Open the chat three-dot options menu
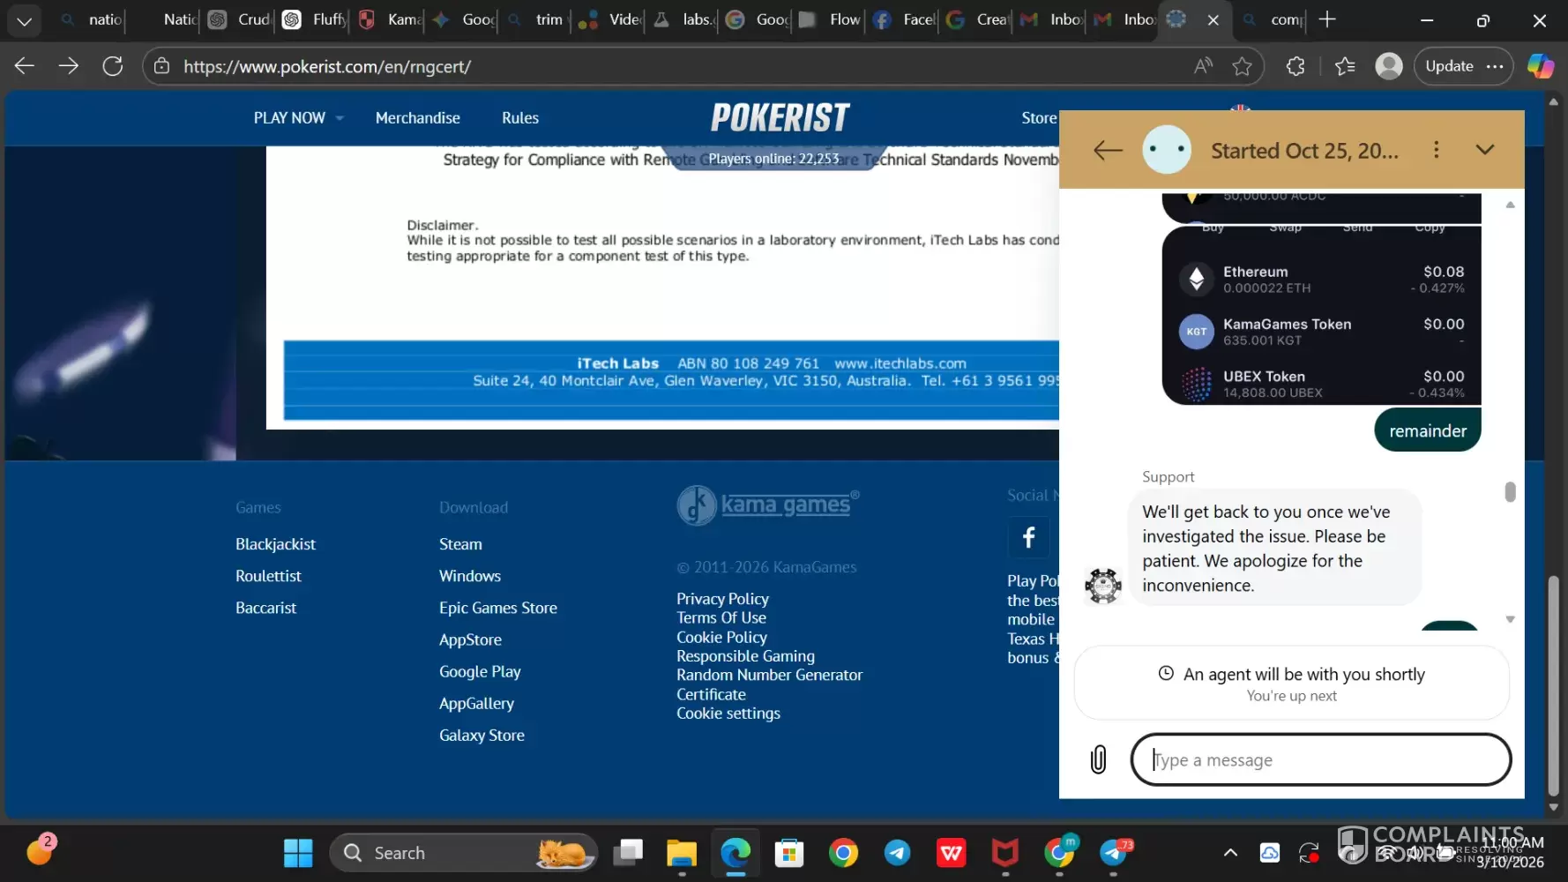 coord(1436,150)
